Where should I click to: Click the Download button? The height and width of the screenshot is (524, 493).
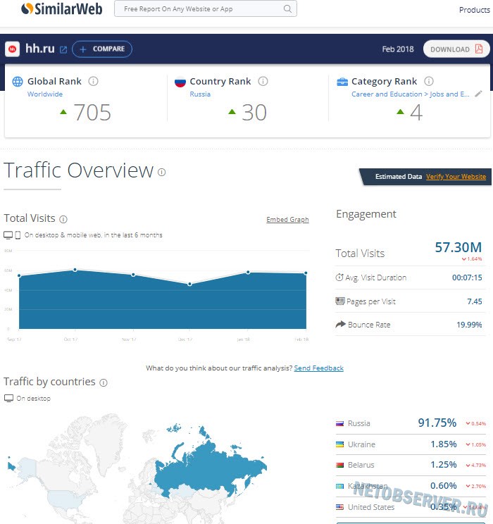[456, 49]
